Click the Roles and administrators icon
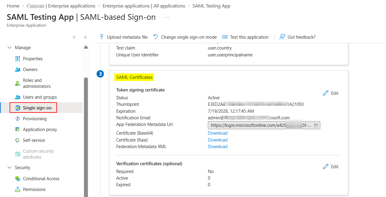Viewport: 386px width, 197px height. click(x=17, y=83)
